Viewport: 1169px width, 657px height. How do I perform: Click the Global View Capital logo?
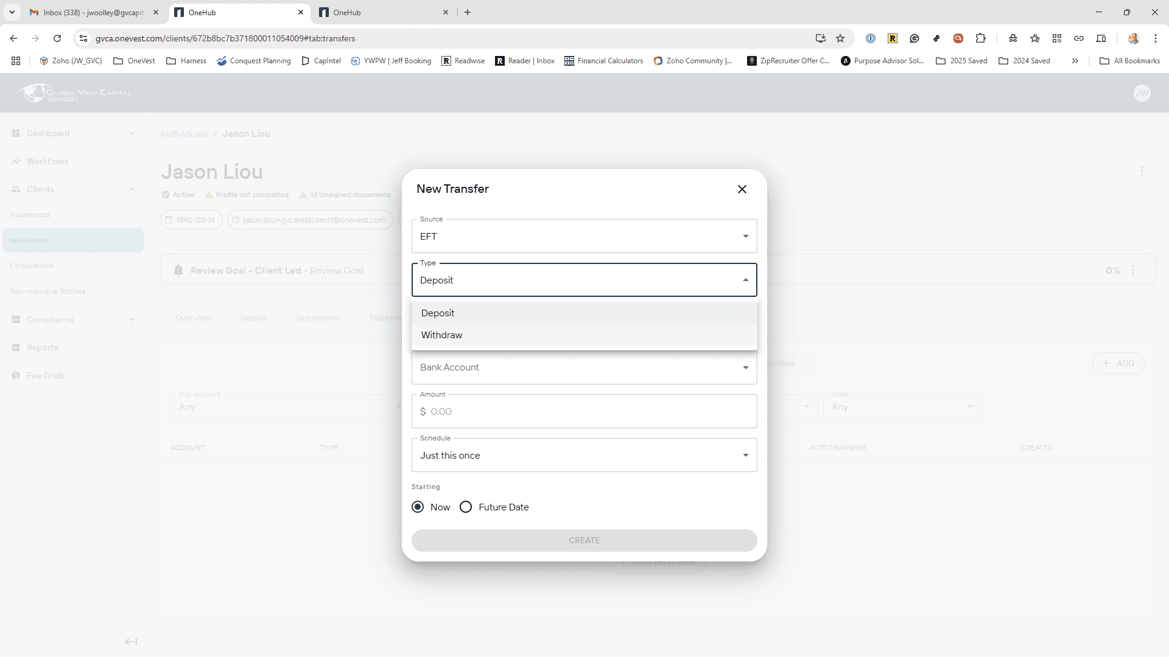point(74,93)
